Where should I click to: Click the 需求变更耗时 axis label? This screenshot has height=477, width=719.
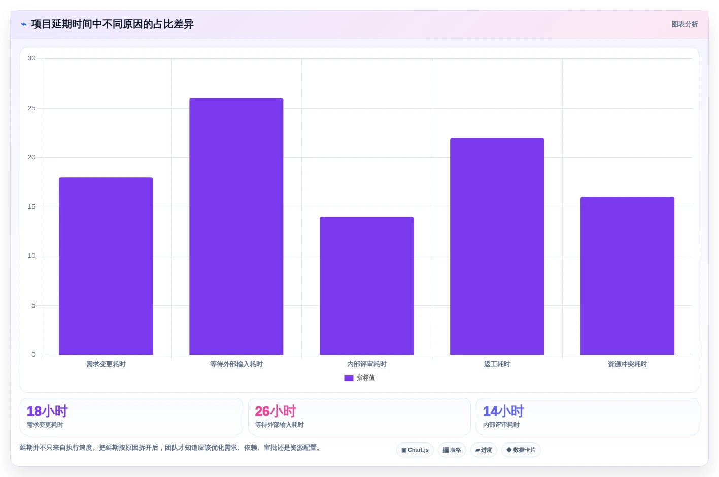[106, 364]
